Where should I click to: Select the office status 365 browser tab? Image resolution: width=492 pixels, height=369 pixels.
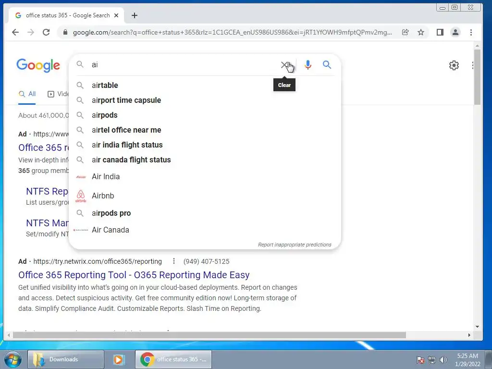pyautogui.click(x=66, y=15)
